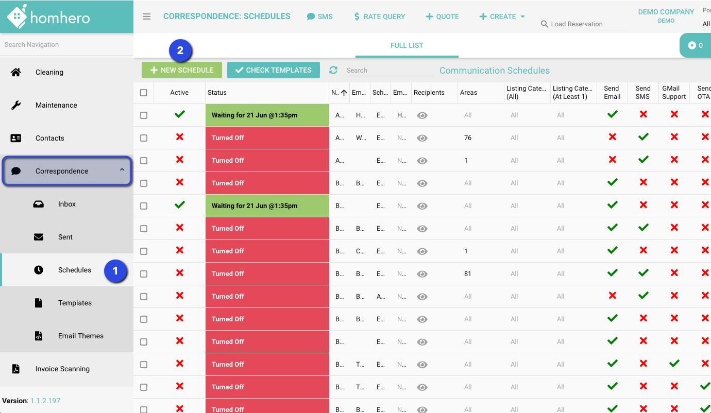Open the homhero logo home link
This screenshot has width=711, height=413.
49,18
